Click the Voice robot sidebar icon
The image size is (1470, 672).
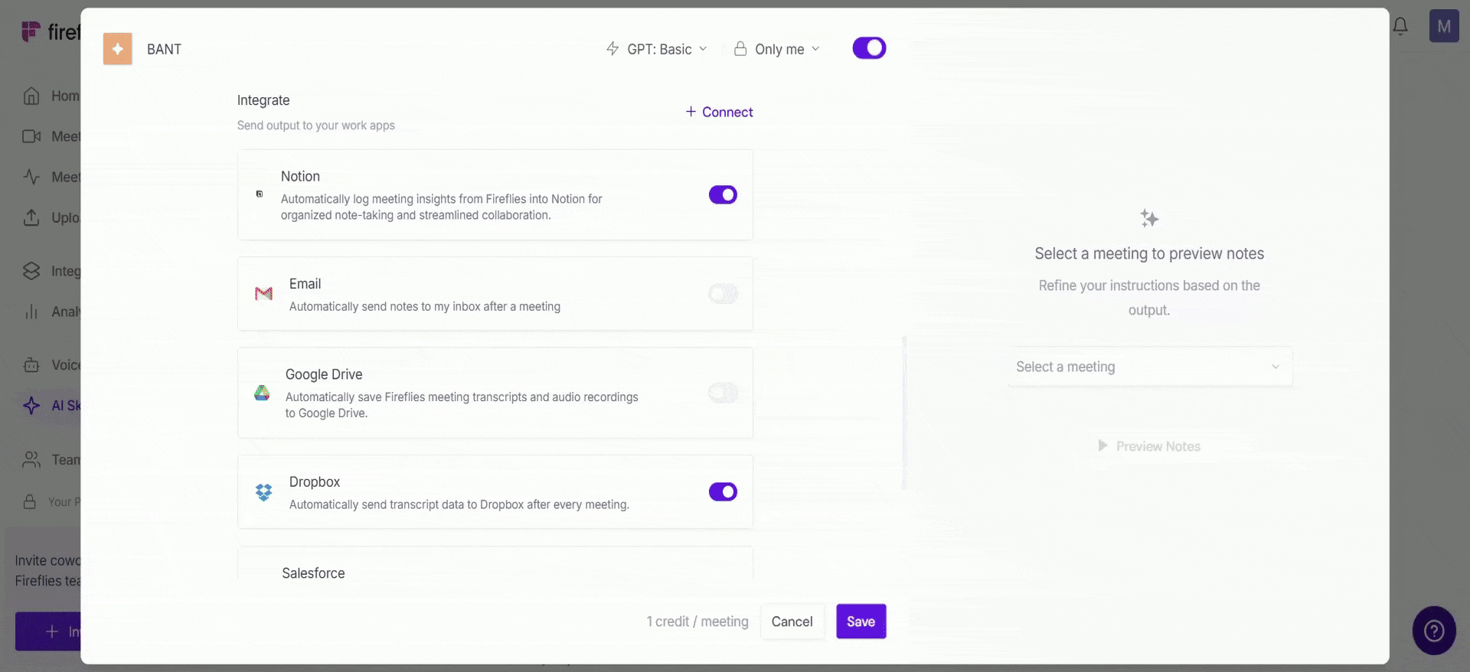click(x=31, y=365)
